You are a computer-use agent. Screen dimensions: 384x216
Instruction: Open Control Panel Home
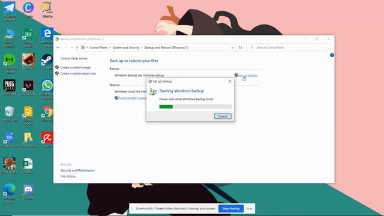tap(74, 59)
